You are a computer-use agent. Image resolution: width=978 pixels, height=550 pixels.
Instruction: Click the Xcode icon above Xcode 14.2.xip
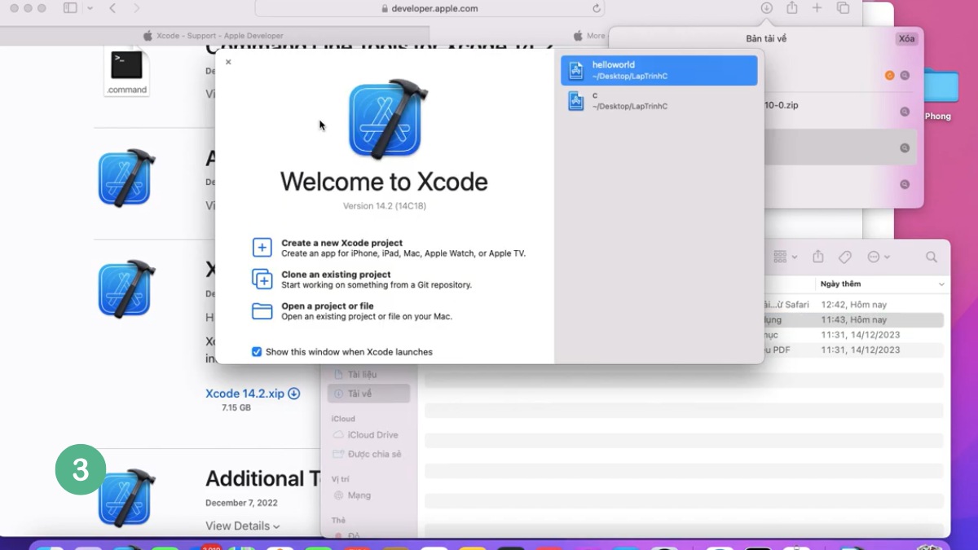coord(126,289)
